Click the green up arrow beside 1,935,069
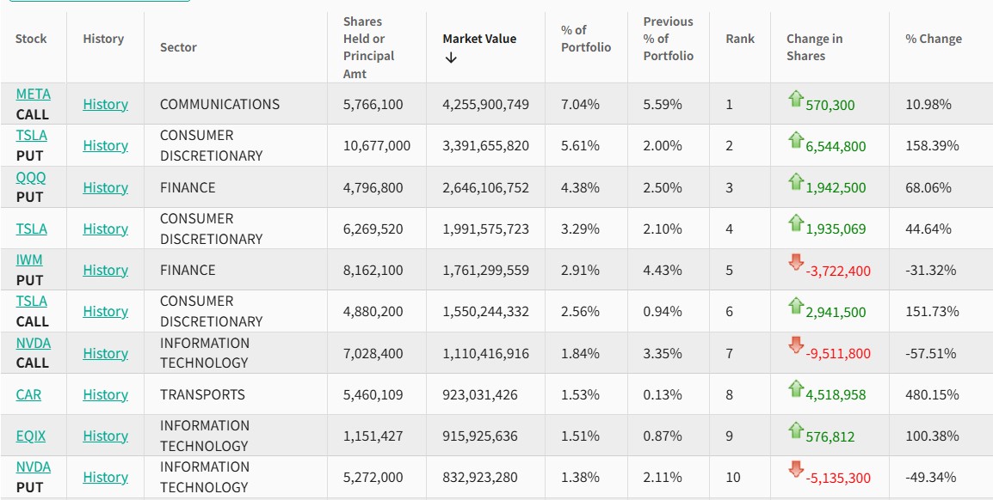The image size is (993, 500). click(x=795, y=223)
